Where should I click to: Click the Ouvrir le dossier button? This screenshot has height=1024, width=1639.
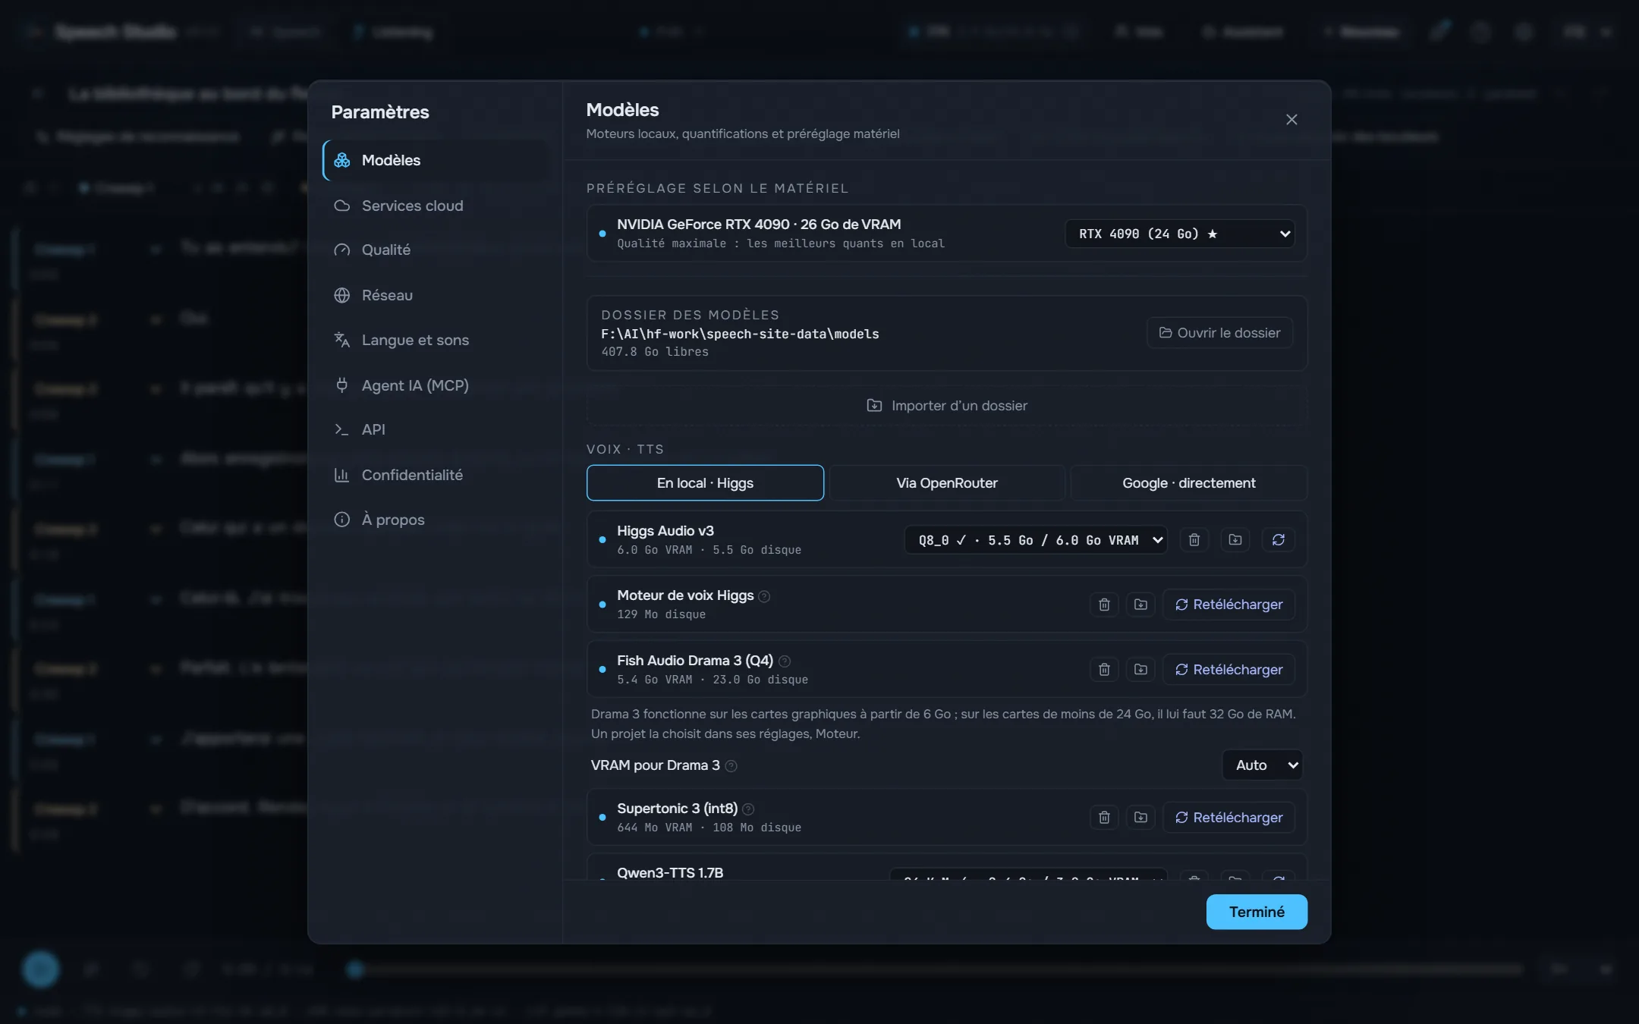tap(1219, 333)
